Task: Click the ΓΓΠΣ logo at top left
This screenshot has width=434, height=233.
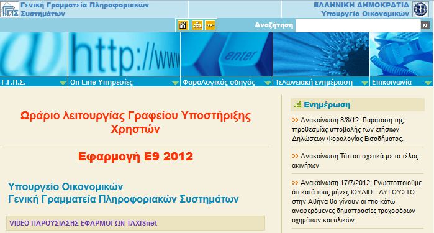Action: tap(10, 9)
